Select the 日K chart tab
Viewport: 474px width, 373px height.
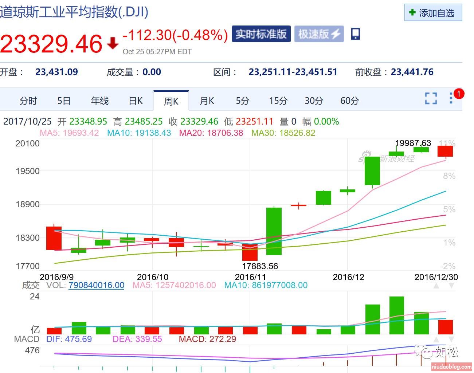click(x=136, y=101)
